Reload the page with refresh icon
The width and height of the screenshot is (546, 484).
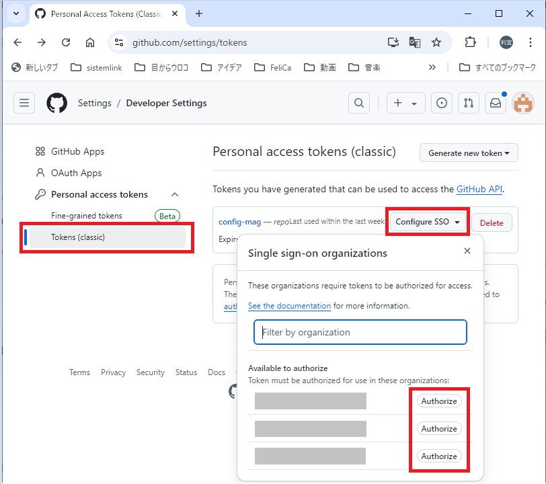click(x=66, y=42)
